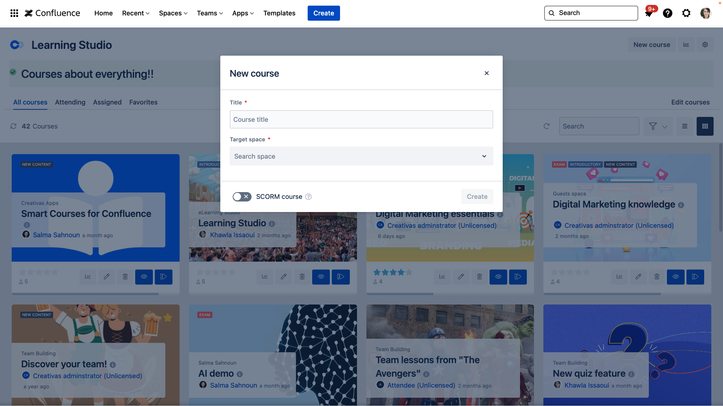Switch to the Attending tab
The width and height of the screenshot is (723, 406).
(70, 102)
